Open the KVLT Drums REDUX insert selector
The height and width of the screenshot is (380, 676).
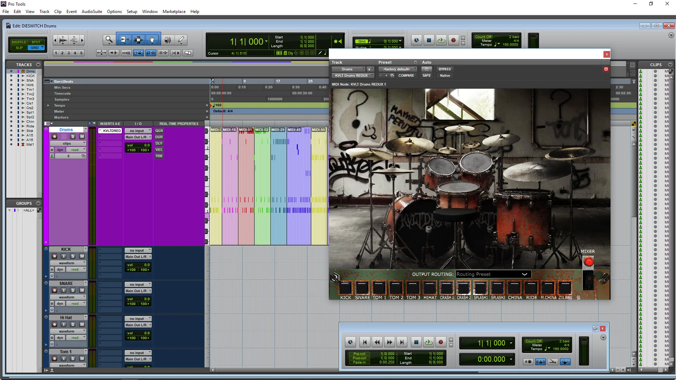point(353,76)
